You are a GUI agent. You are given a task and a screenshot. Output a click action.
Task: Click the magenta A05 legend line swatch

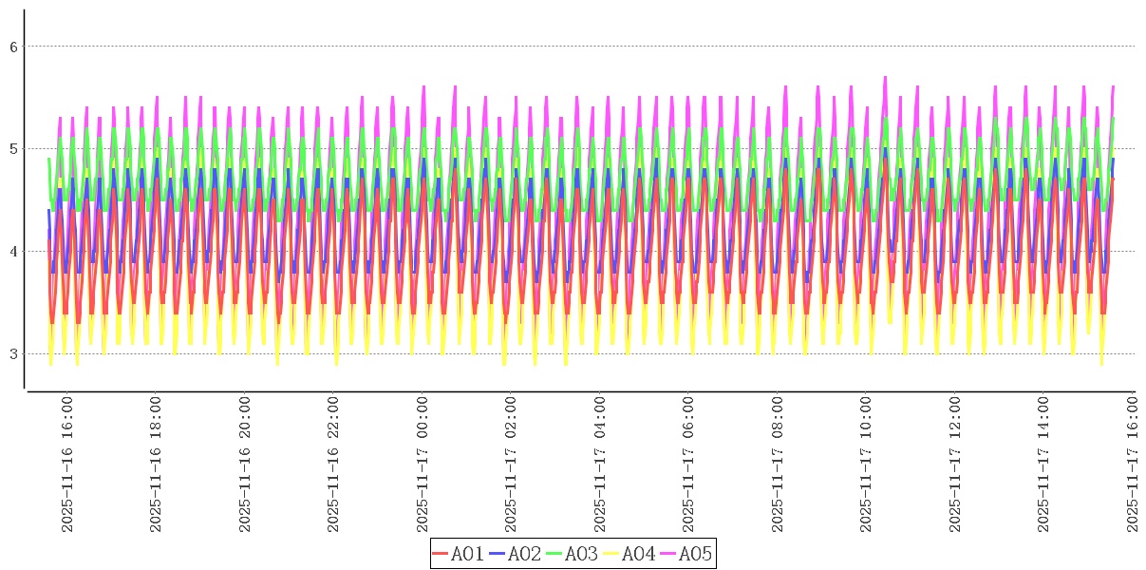[x=668, y=554]
